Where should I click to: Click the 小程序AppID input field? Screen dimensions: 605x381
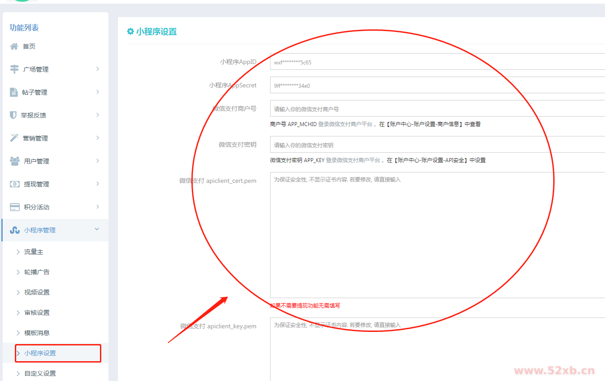click(x=437, y=62)
